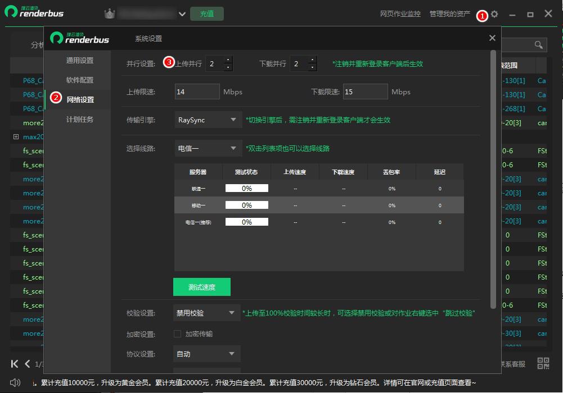This screenshot has width=563, height=393.
Task: Click 下载并行 number field
Action: tap(299, 64)
